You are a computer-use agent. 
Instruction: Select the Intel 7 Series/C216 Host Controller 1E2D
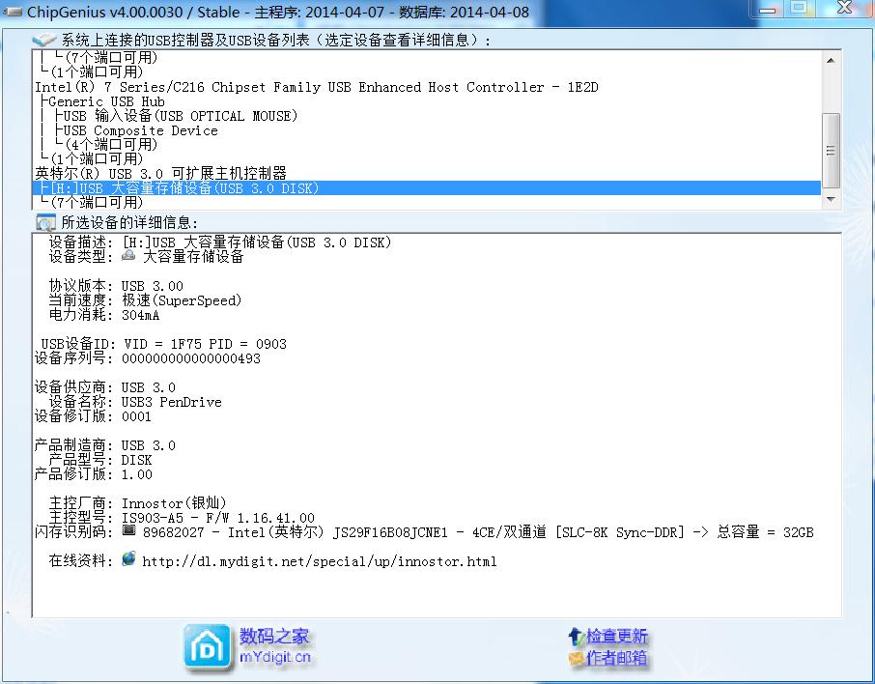[317, 87]
